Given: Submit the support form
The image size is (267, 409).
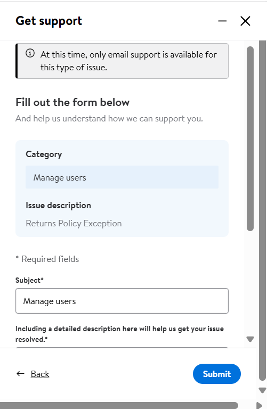Looking at the screenshot, I should tap(216, 374).
